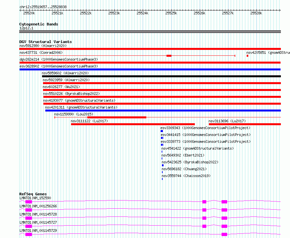This screenshot has width=290, height=238.
Task: Click the 25526k ruler tick label
Action: pyautogui.click(x=199, y=13)
